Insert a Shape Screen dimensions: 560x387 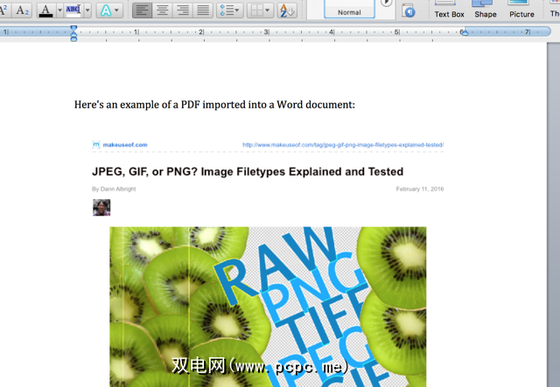pyautogui.click(x=486, y=10)
